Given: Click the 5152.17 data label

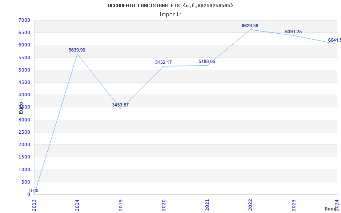Looking at the screenshot, I should [163, 62].
